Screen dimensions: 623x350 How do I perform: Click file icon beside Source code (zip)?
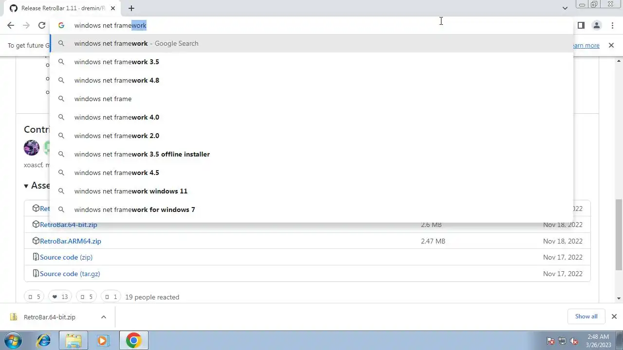point(36,257)
